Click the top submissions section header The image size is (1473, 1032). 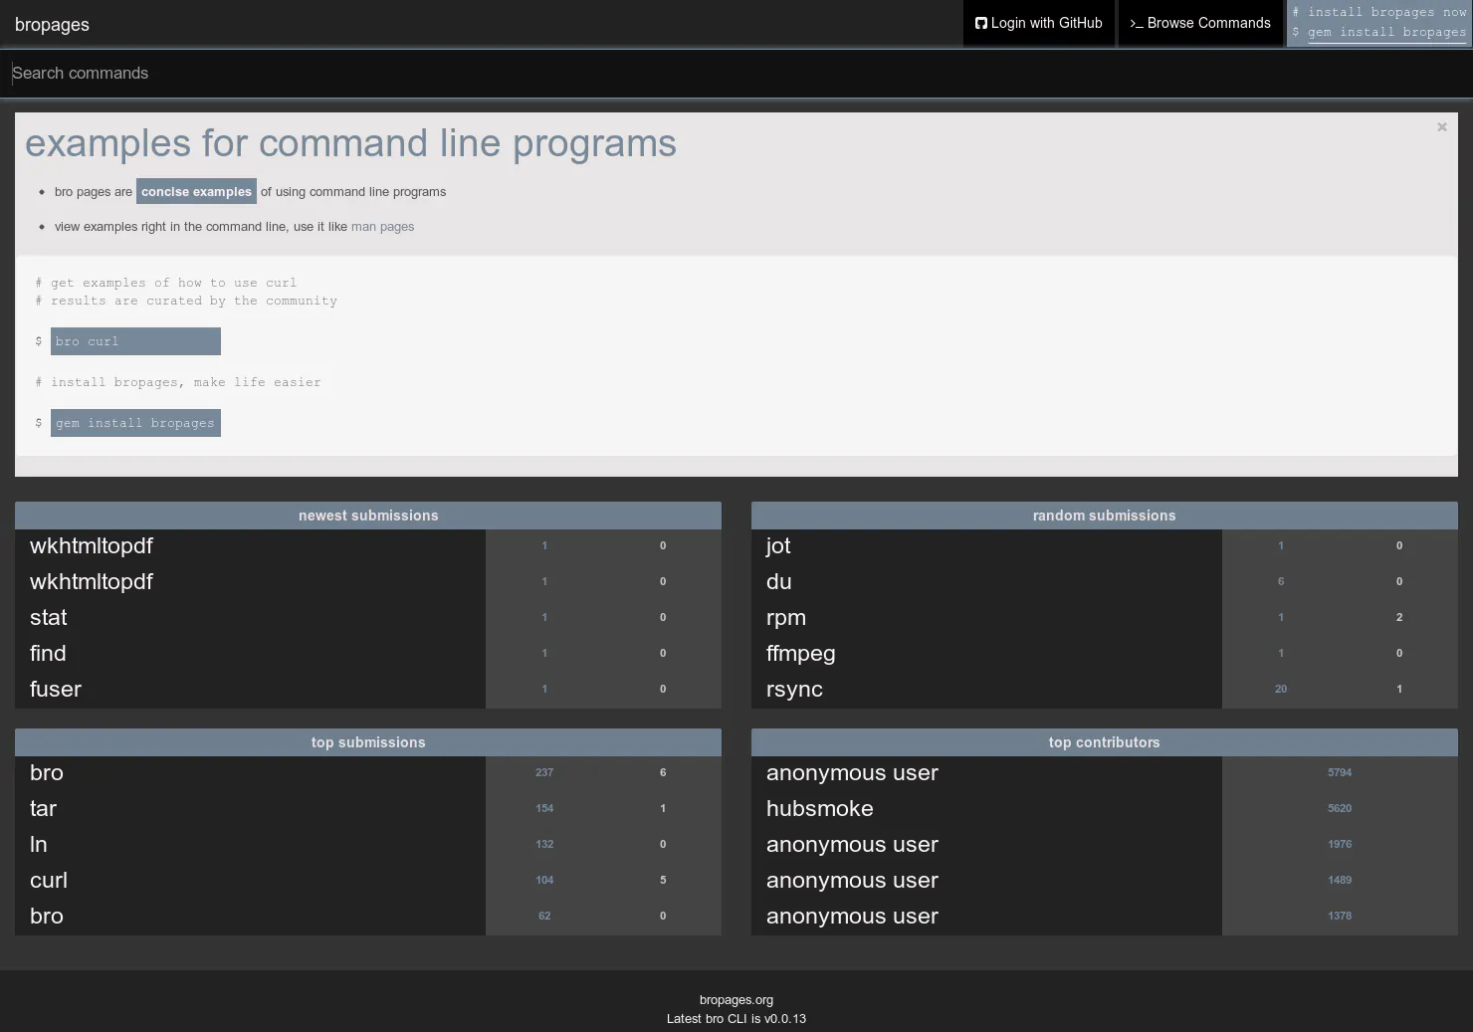(368, 742)
